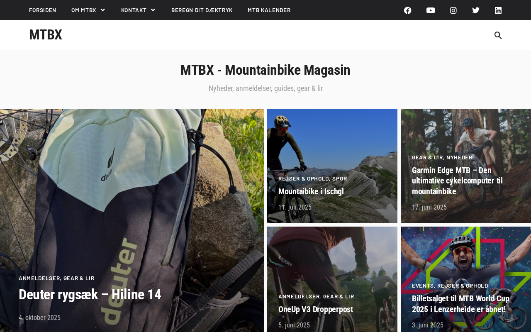Image resolution: width=531 pixels, height=332 pixels.
Task: Open Garmin Edge MTB article title
Action: [x=457, y=181]
